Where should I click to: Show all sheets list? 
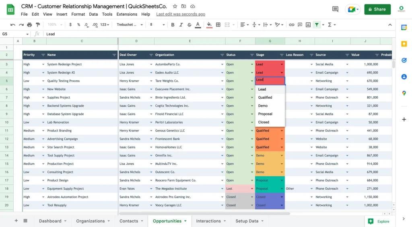tap(25, 221)
